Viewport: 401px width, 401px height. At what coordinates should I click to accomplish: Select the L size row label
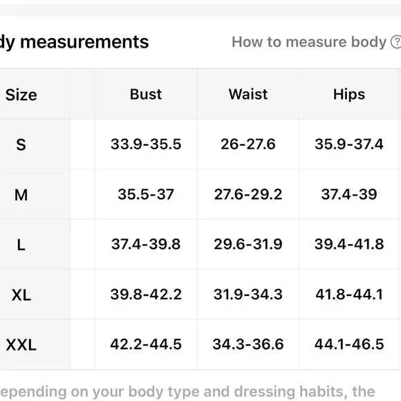pos(21,245)
